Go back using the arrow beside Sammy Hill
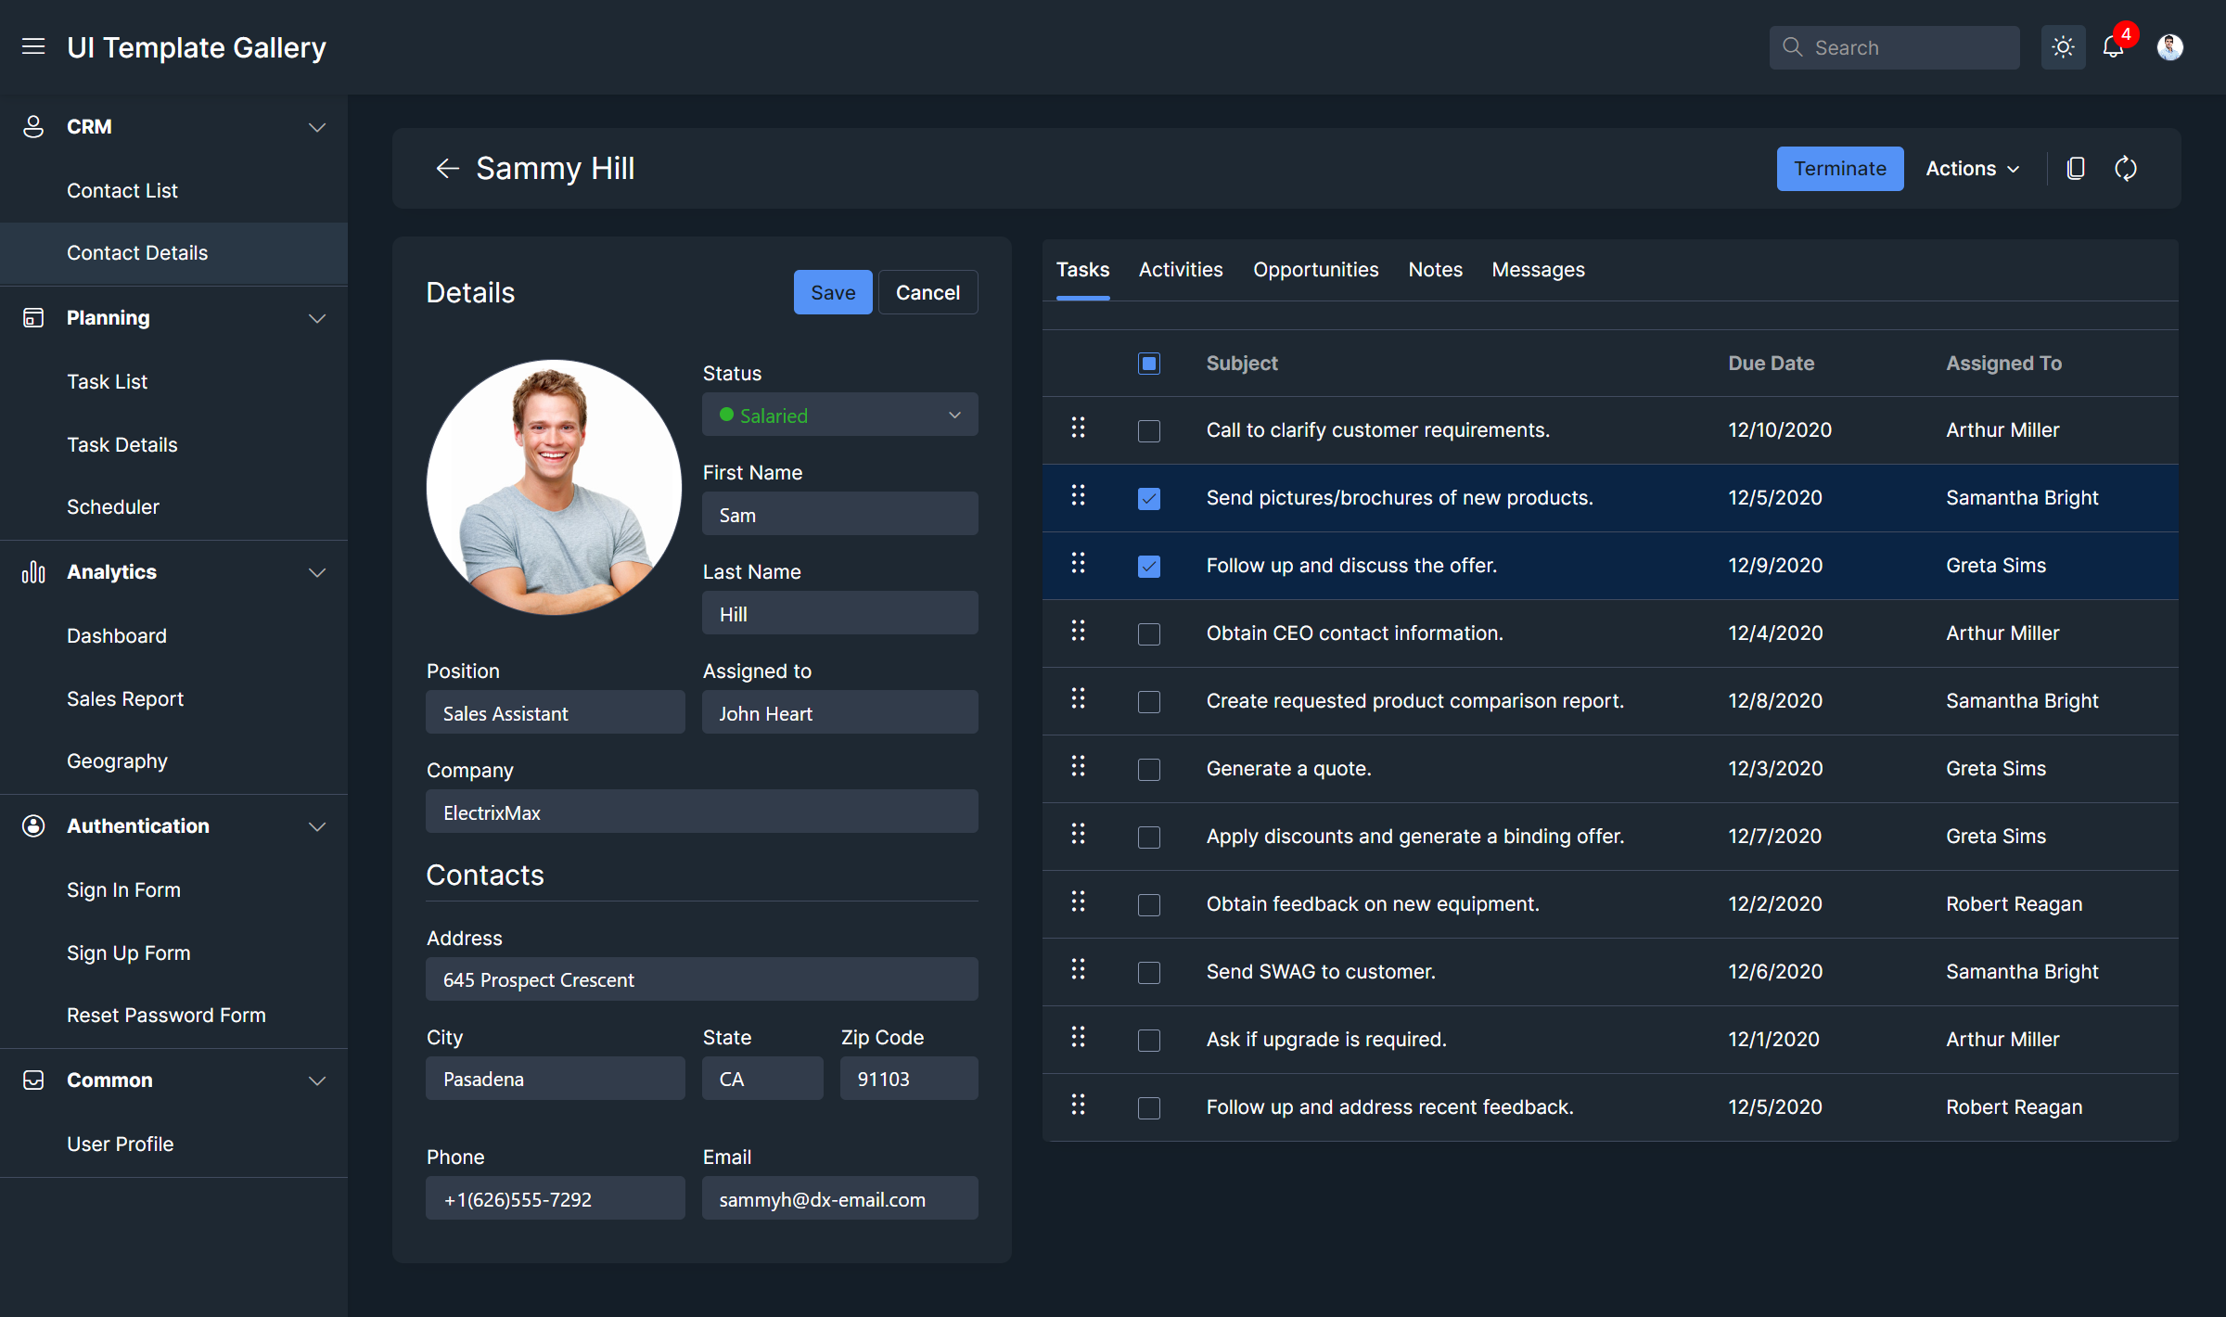Image resolution: width=2226 pixels, height=1317 pixels. coord(447,168)
